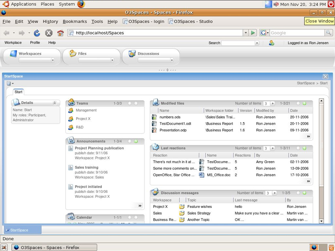This screenshot has height=251, width=335.
Task: Open the Project Planning publication announcement
Action: click(x=99, y=148)
